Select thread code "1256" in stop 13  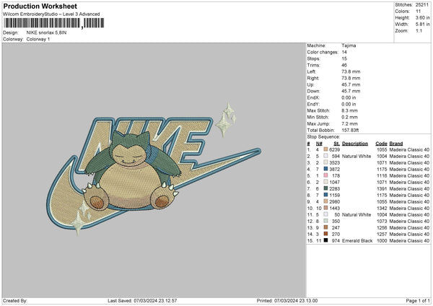click(382, 227)
